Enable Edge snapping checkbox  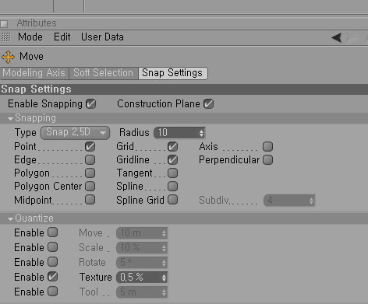pos(90,160)
